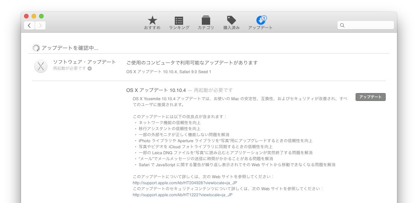Click the ソフトウェア・アップデート title
This screenshot has height=203, width=418.
pos(85,62)
